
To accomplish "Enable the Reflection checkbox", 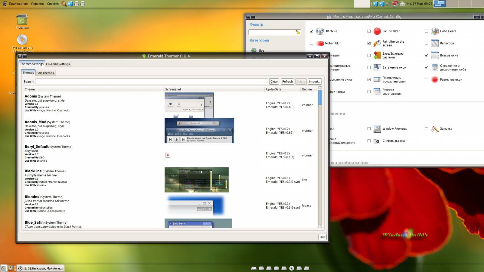I will tap(427, 43).
